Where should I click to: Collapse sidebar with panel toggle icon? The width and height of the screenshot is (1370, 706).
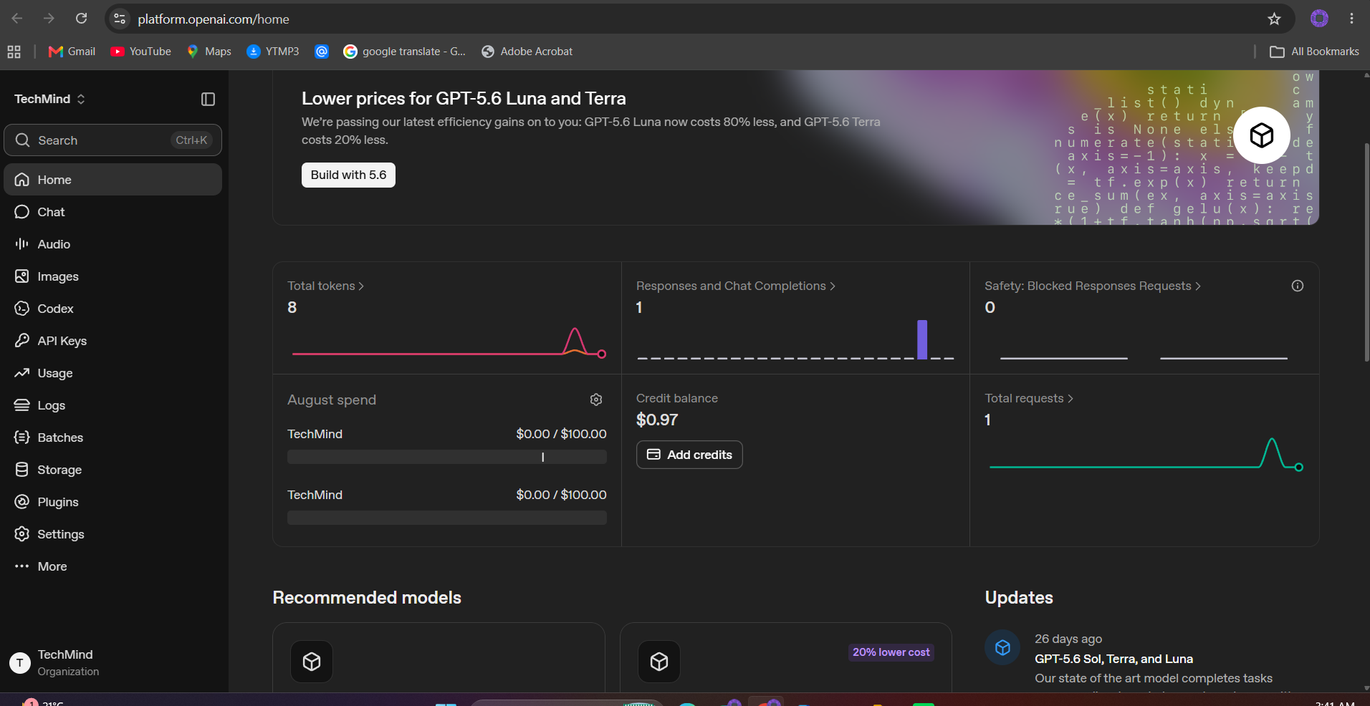[208, 100]
